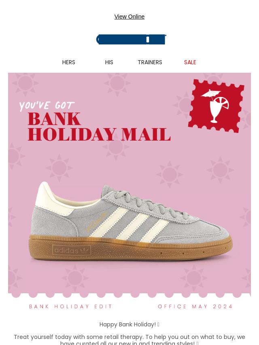
Task: Click the adidas logo on the gum sole
Action: pos(72,250)
